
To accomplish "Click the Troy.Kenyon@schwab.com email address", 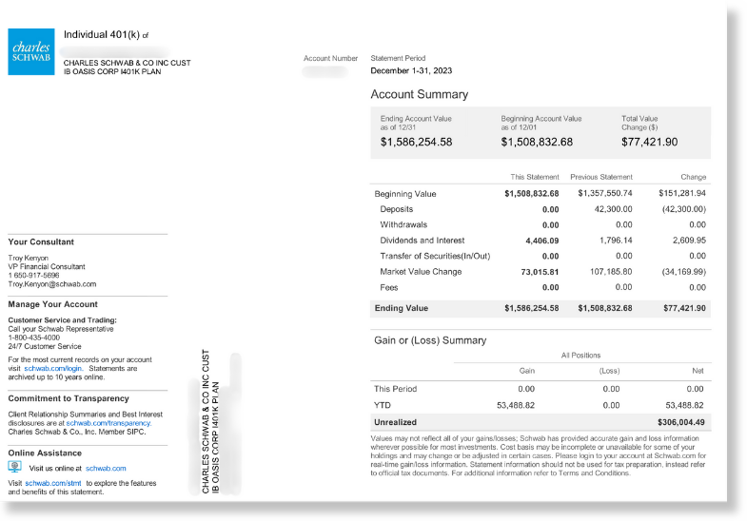I will pyautogui.click(x=51, y=284).
